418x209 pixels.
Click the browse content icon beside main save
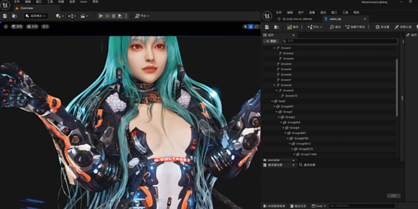(14, 16)
